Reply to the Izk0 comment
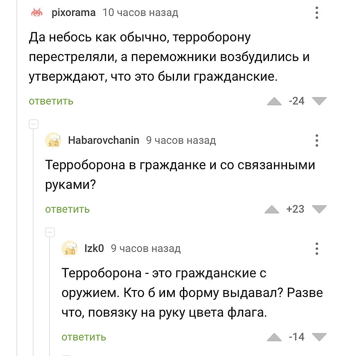Image resolution: width=339 pixels, height=356 pixels. 84,337
